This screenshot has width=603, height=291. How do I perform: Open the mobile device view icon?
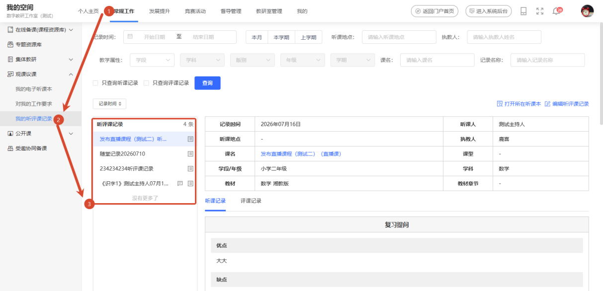click(523, 11)
